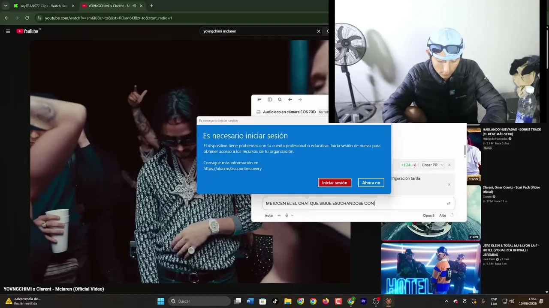Go to YouTube home via the logo
This screenshot has width=549, height=308.
coord(27,31)
